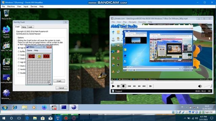
Task: Select the Hardcoded breakpoint radio option
Action: tap(19, 70)
